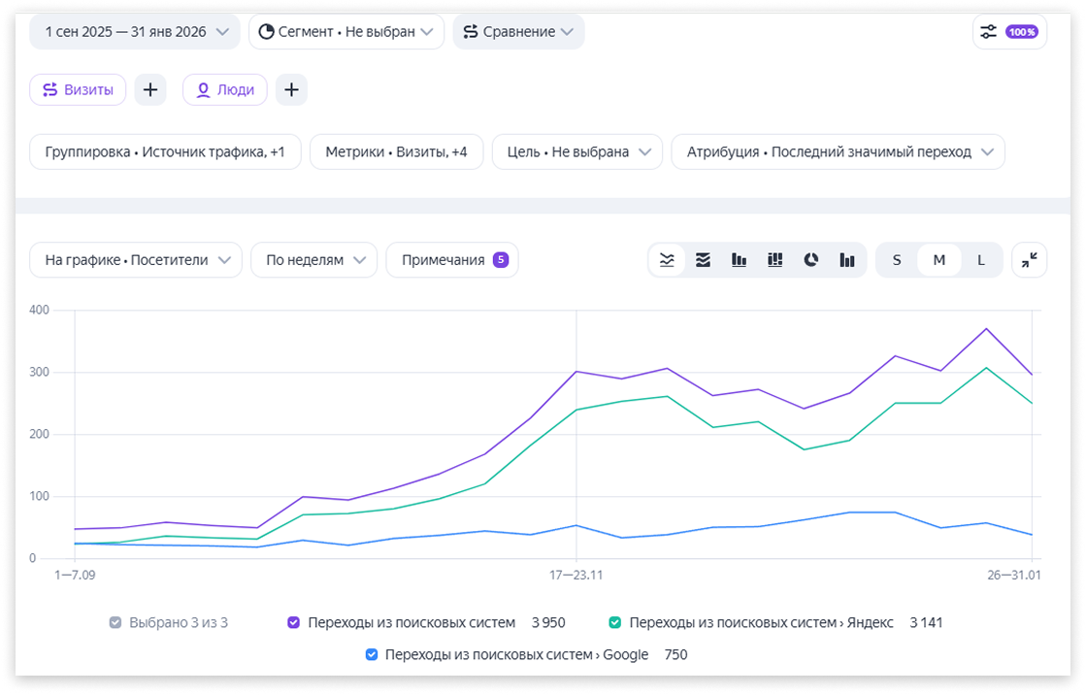Viewport: 1086px width, 695px height.
Task: Click the pie icon in Сегмент button
Action: [266, 32]
